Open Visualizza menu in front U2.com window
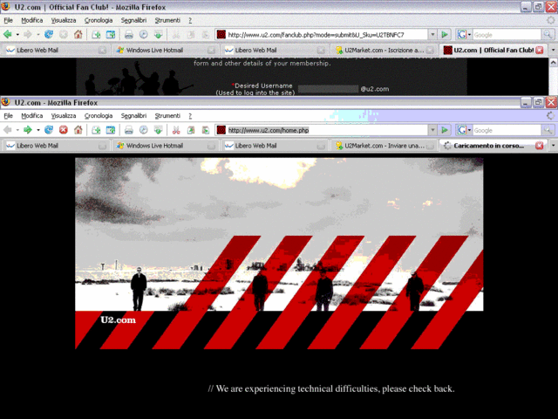 [64, 116]
